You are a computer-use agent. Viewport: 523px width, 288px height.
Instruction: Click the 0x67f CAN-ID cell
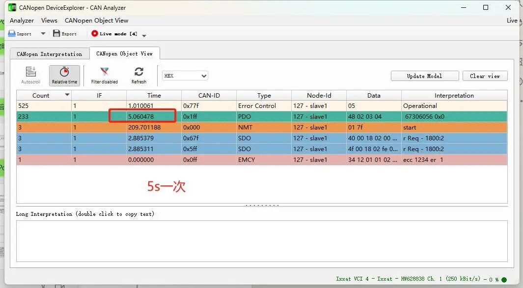pos(209,138)
